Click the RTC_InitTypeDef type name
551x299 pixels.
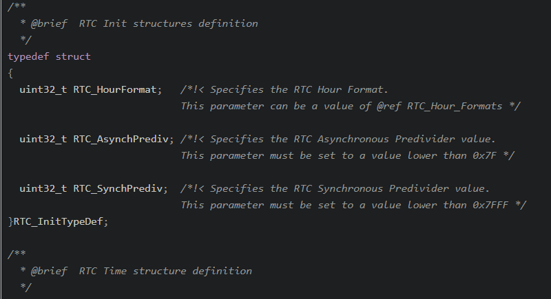(x=58, y=221)
